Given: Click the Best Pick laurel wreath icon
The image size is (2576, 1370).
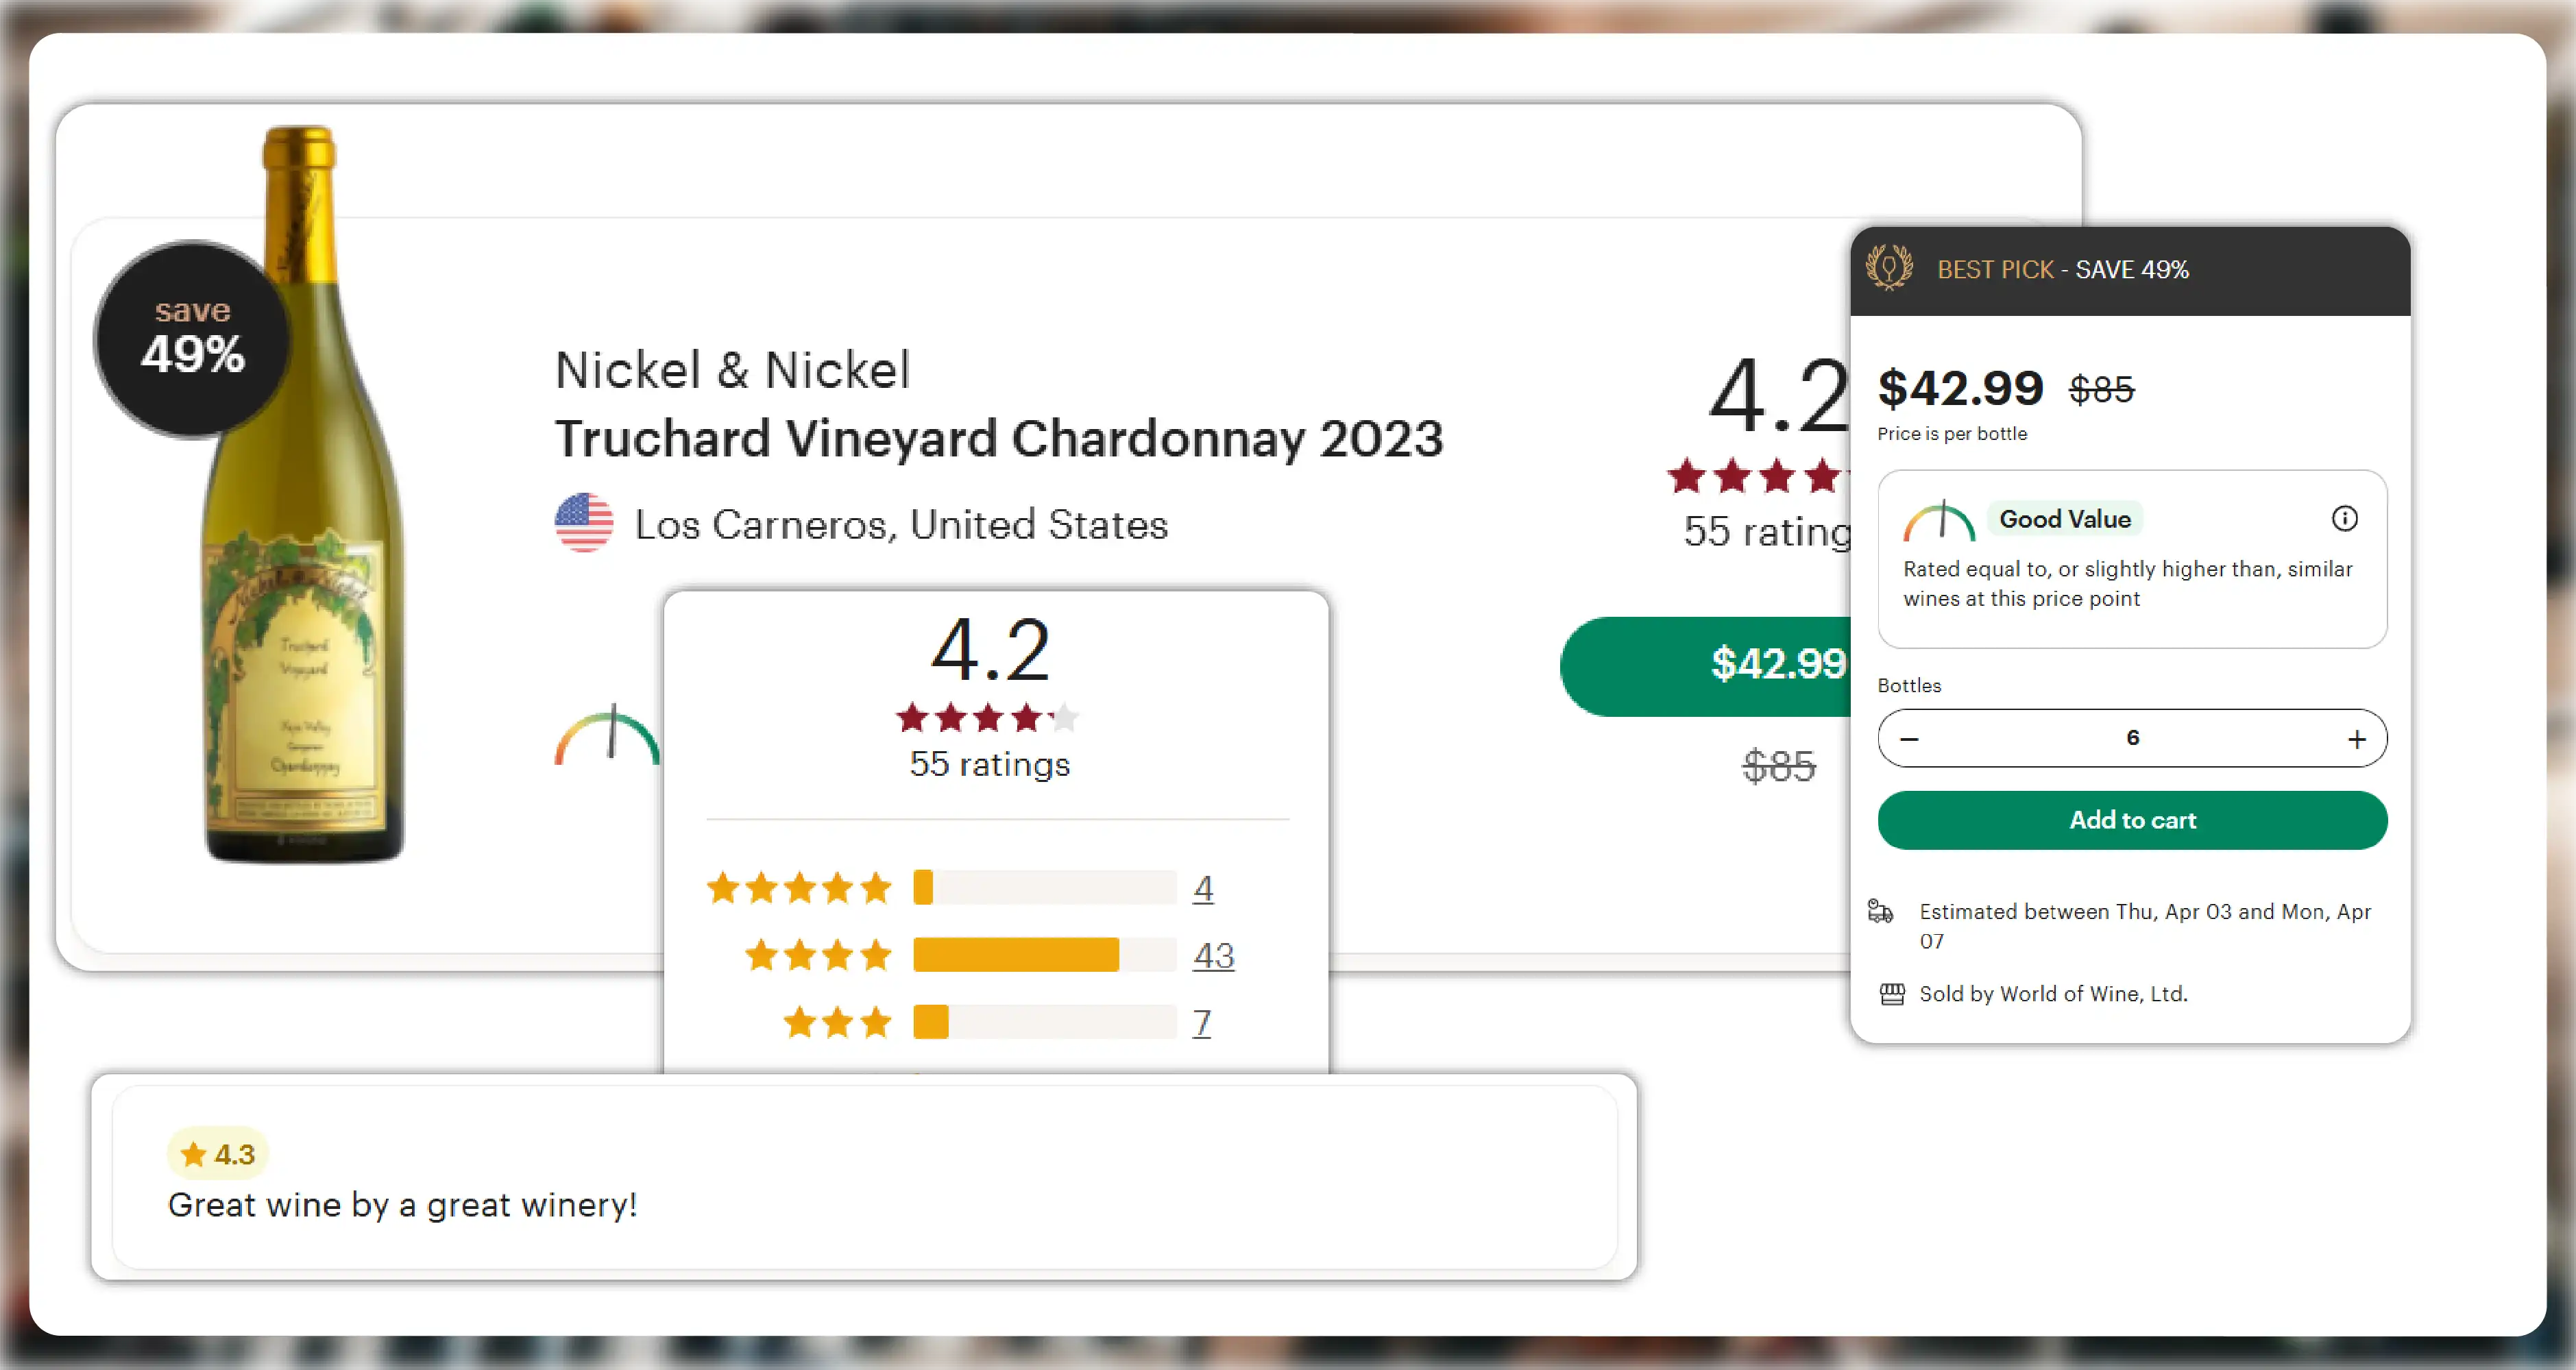Looking at the screenshot, I should [1889, 269].
